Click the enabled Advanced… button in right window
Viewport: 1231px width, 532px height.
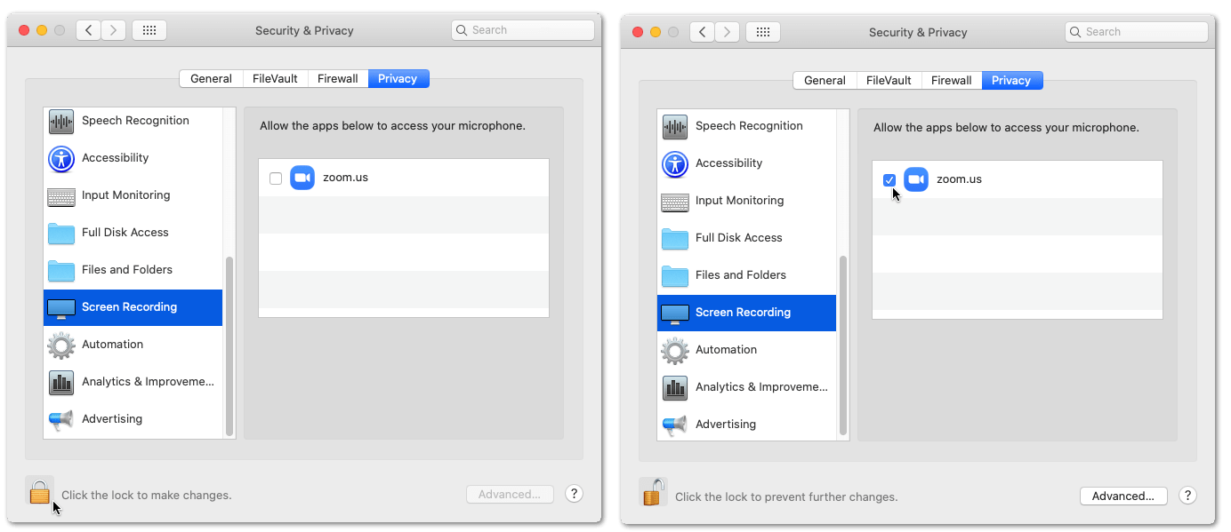(1122, 496)
